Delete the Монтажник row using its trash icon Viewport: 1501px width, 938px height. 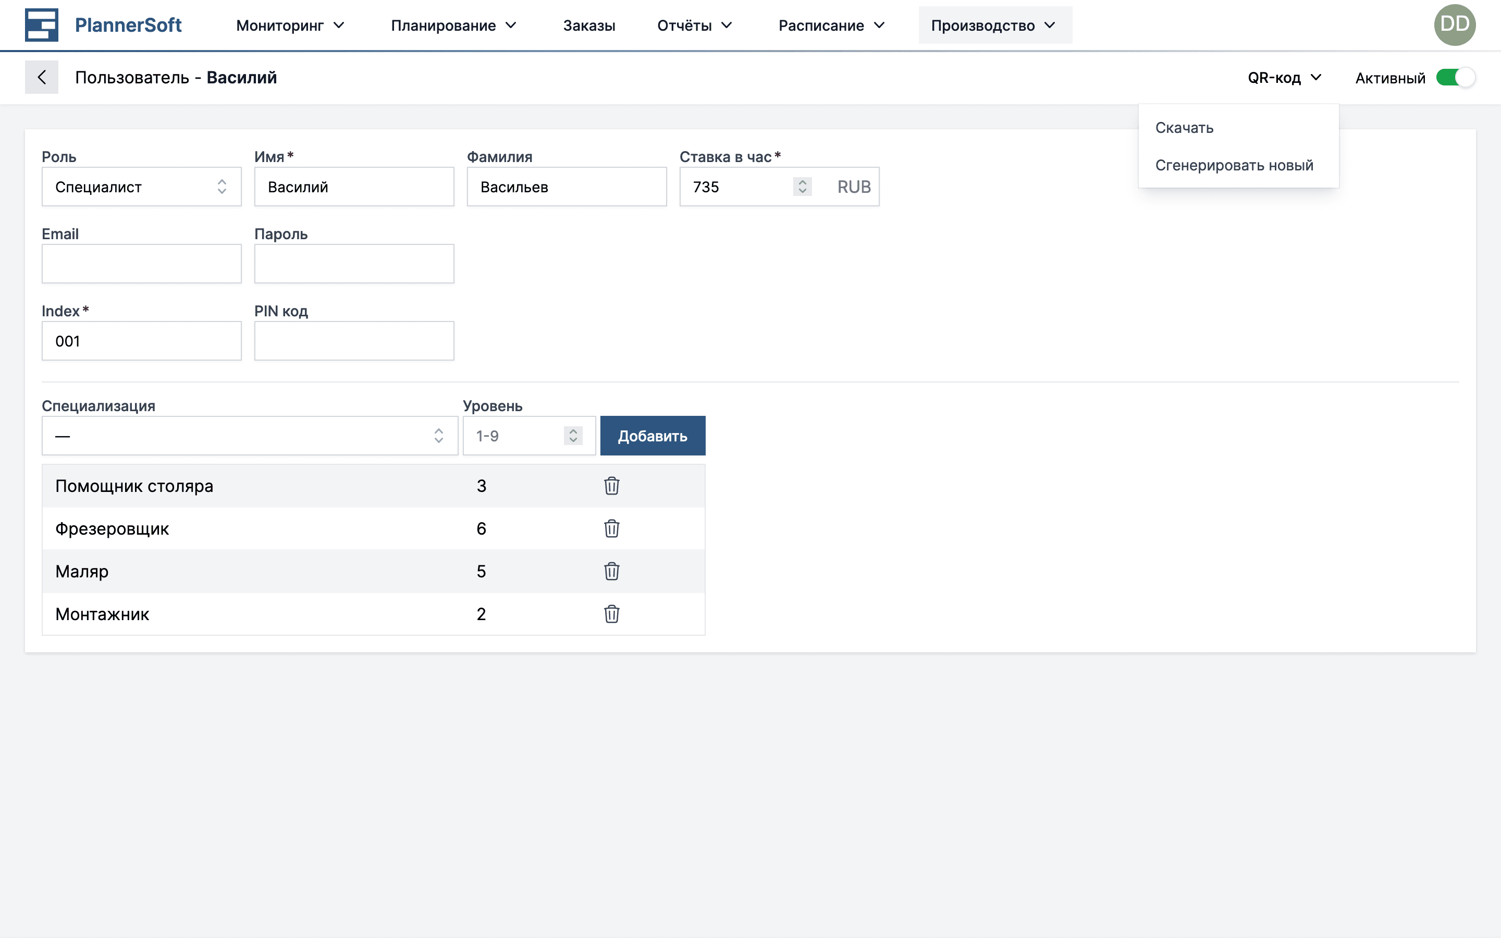611,614
